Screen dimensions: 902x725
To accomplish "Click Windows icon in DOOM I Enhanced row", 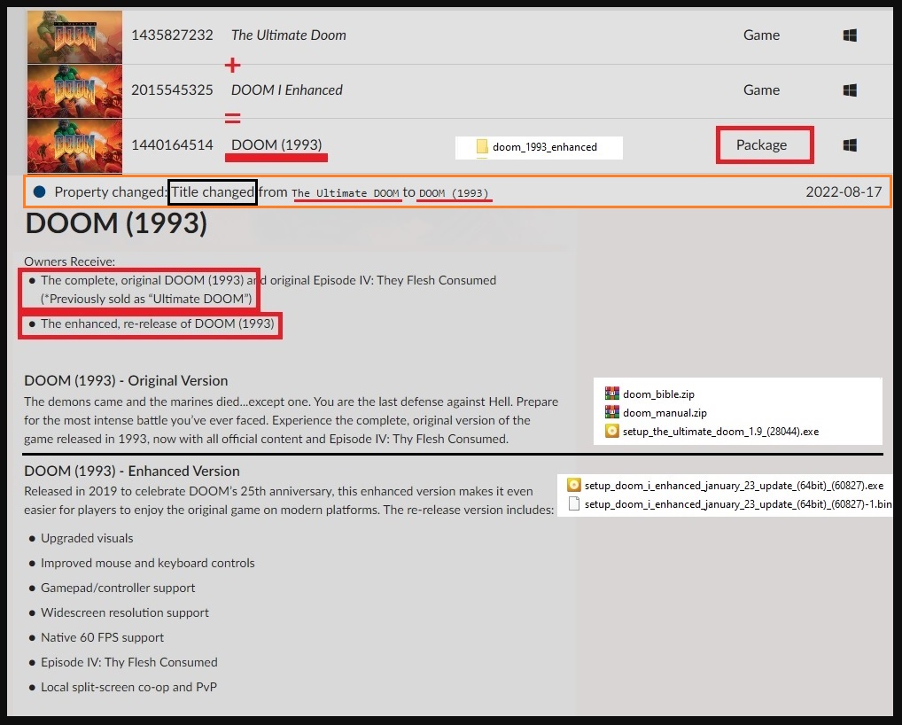I will pyautogui.click(x=850, y=90).
